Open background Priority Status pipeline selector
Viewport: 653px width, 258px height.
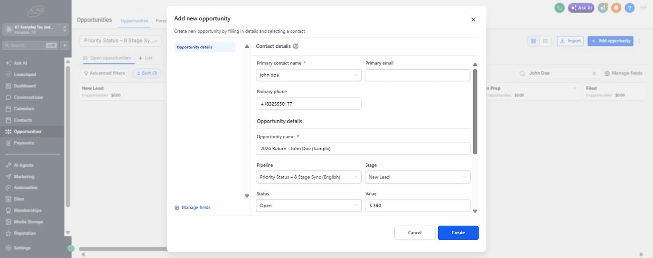(x=121, y=41)
